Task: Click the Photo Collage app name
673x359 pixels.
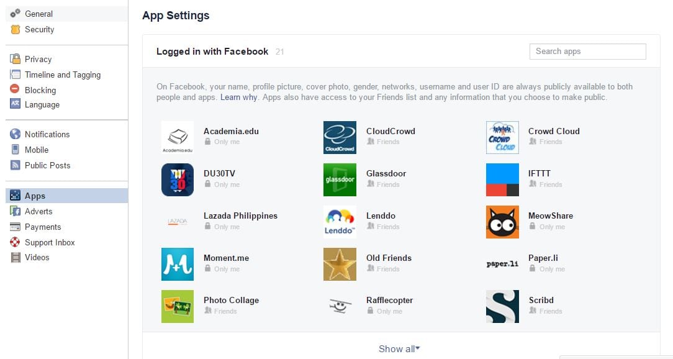Action: point(232,300)
